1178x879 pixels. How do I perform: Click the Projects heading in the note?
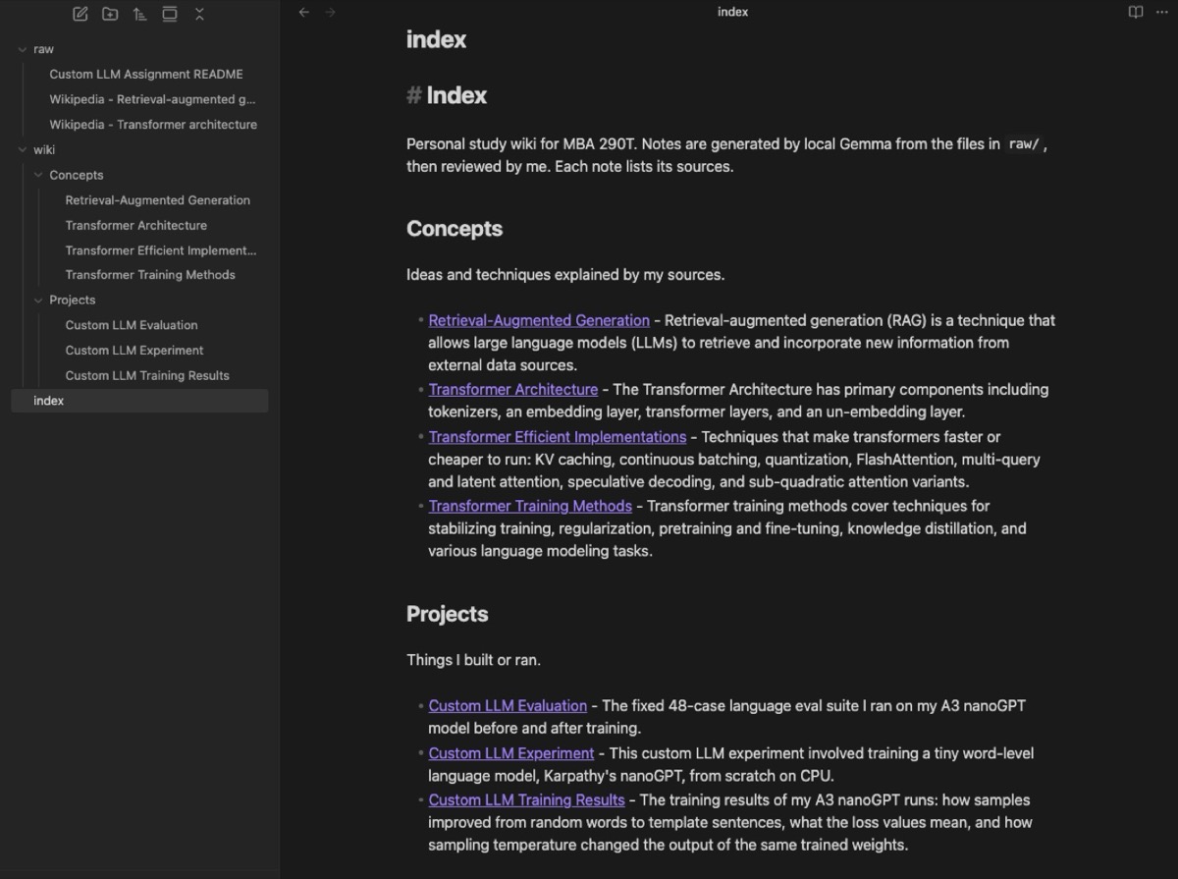click(x=448, y=614)
